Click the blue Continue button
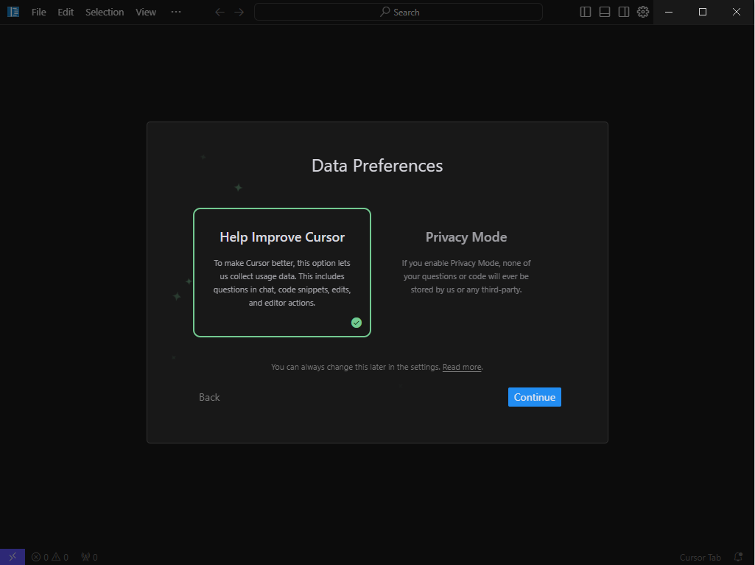Viewport: 755px width, 565px height. tap(535, 397)
